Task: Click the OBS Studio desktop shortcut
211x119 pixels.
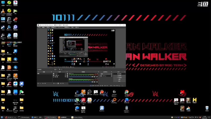Action: point(89,93)
